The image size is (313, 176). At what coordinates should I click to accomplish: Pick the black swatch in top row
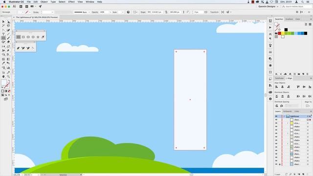click(x=286, y=29)
